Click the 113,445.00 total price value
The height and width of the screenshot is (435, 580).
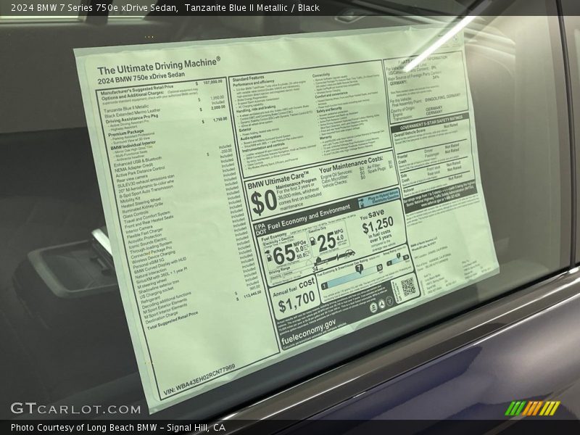[x=252, y=295]
